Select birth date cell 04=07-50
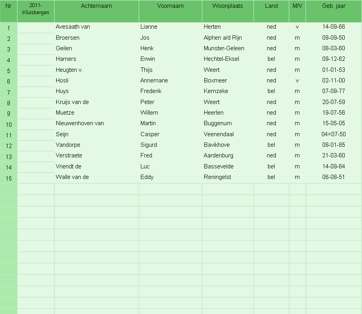The width and height of the screenshot is (362, 314). pos(334,134)
